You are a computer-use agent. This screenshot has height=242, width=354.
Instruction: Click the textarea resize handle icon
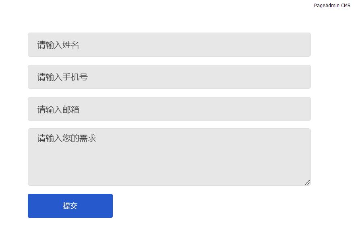tap(307, 183)
